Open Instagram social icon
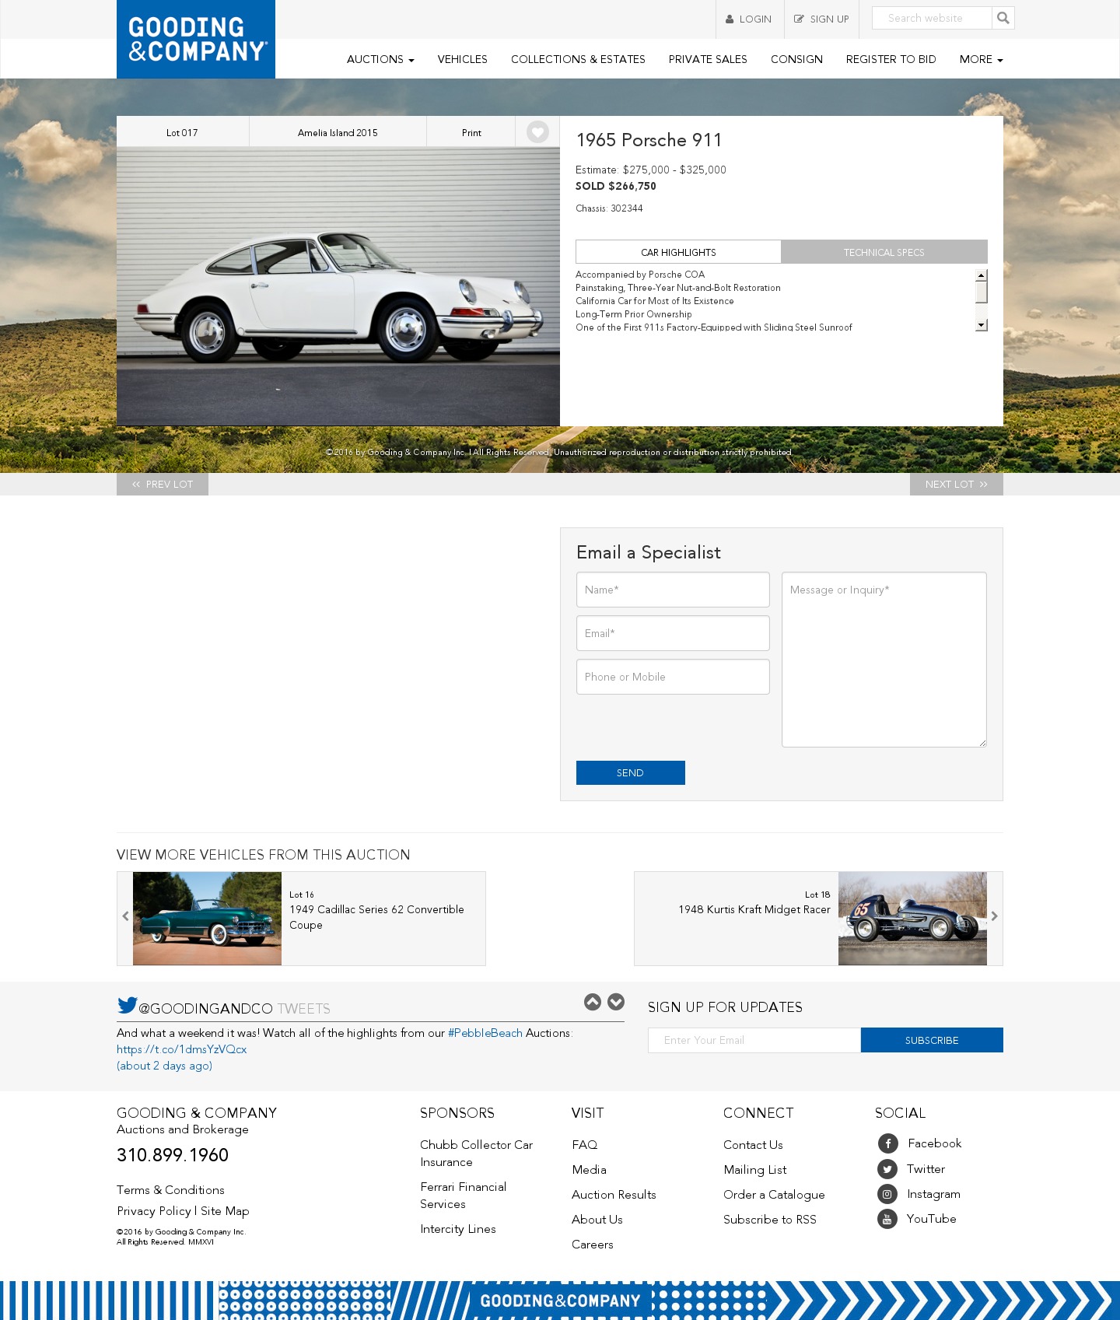 887,1194
